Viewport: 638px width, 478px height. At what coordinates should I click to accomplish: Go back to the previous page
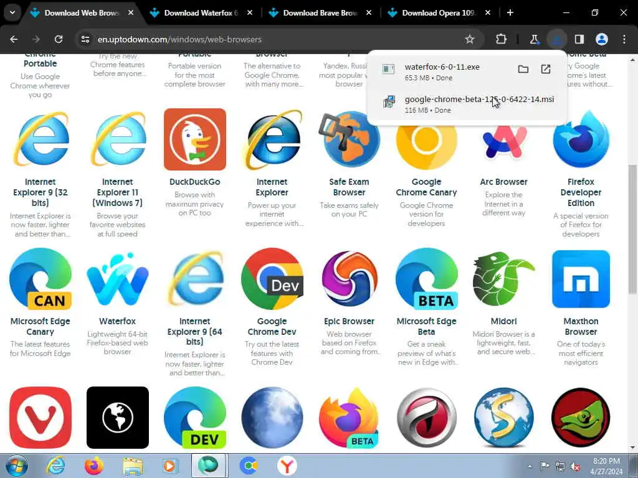(14, 39)
